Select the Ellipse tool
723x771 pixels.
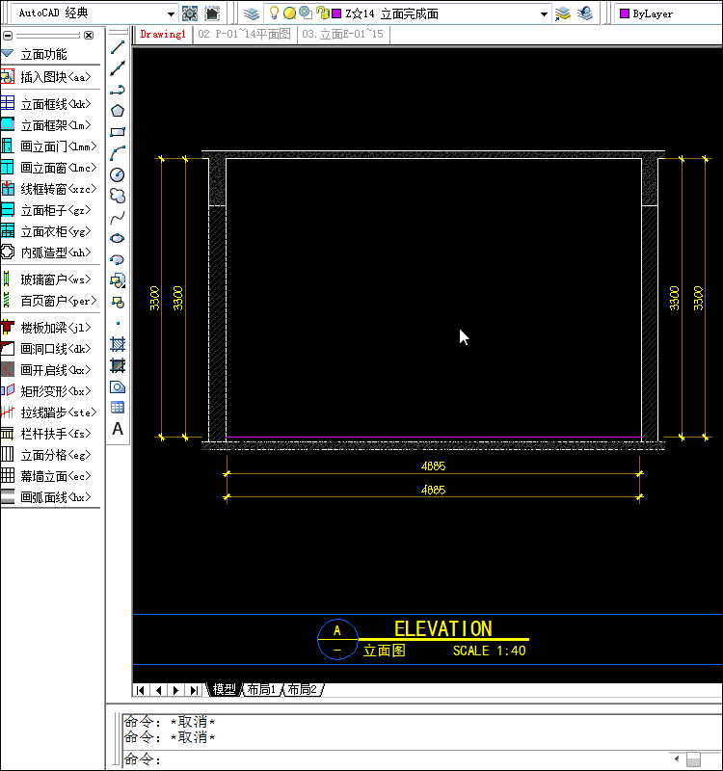(x=118, y=238)
